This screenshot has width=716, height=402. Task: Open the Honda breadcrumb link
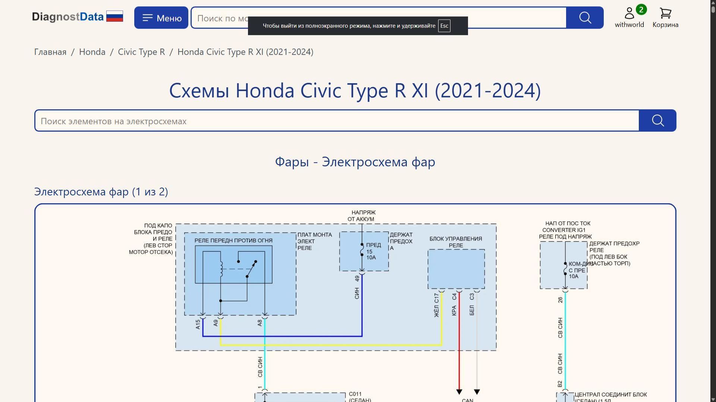tap(92, 52)
